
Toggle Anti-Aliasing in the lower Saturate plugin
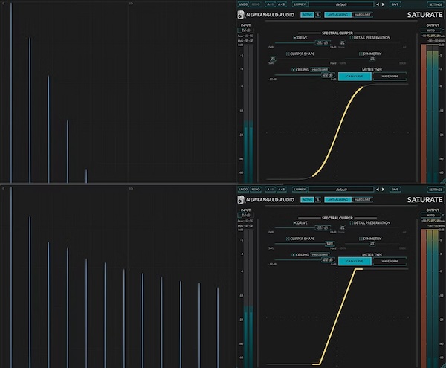click(337, 200)
